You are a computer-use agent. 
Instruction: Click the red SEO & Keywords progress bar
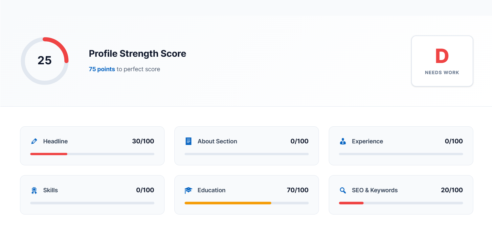351,203
